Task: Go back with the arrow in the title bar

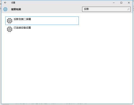Action: pyautogui.click(x=5, y=3)
